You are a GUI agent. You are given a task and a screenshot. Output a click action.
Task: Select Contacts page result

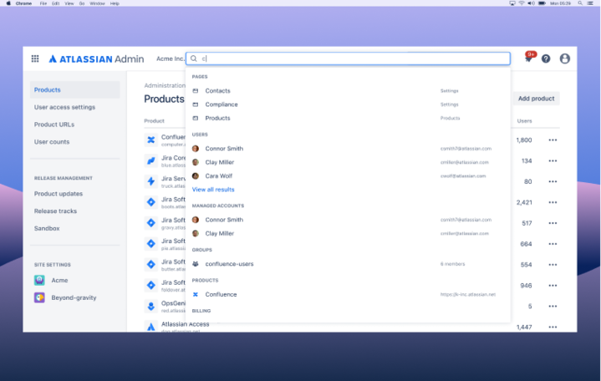tap(348, 91)
